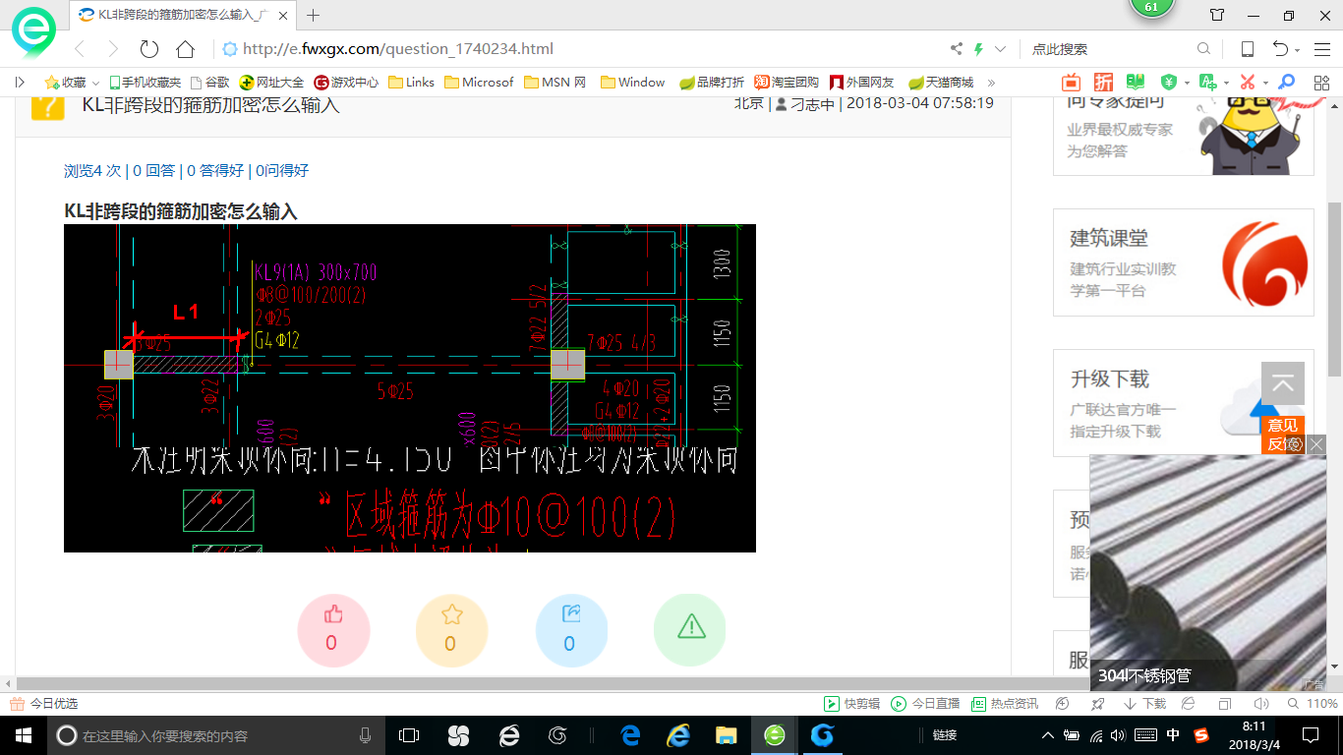Click 今日优选 in status bar

44,704
